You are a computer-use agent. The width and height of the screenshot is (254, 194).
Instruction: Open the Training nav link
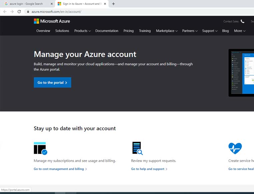(145, 31)
